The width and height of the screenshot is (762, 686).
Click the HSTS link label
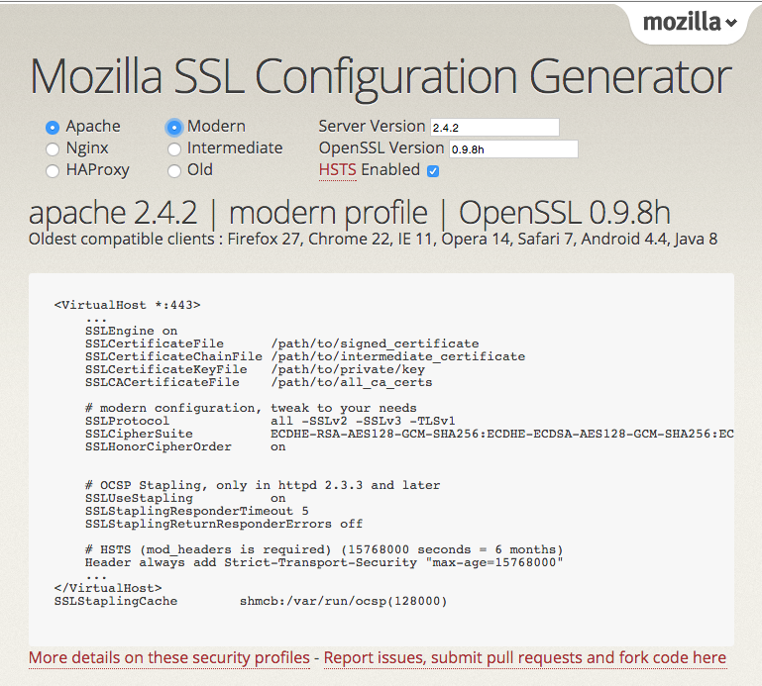(338, 170)
